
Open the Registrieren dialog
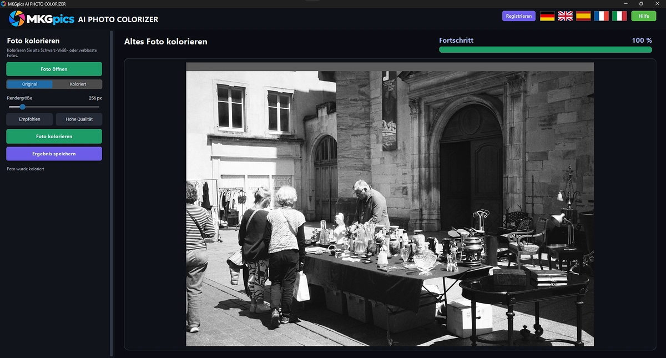point(519,16)
